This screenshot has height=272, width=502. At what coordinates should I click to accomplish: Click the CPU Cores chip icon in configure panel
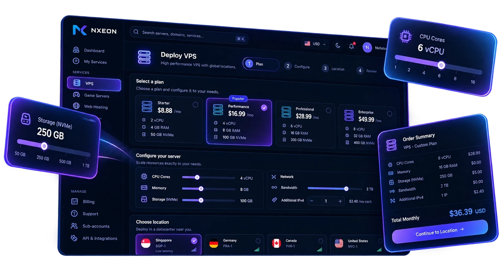point(144,176)
